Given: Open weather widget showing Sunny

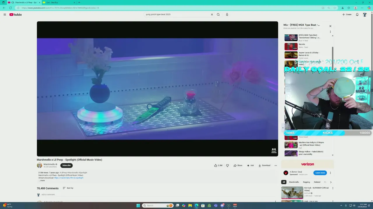Looking at the screenshot, I should point(8,206).
